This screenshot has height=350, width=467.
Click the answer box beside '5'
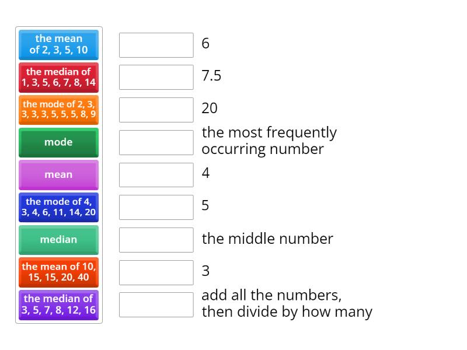156,206
